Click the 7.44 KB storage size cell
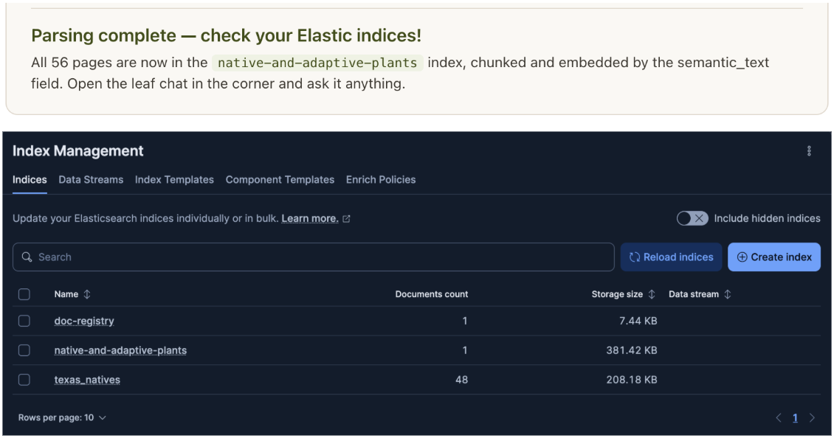Screen dimensions: 834x438 point(638,321)
